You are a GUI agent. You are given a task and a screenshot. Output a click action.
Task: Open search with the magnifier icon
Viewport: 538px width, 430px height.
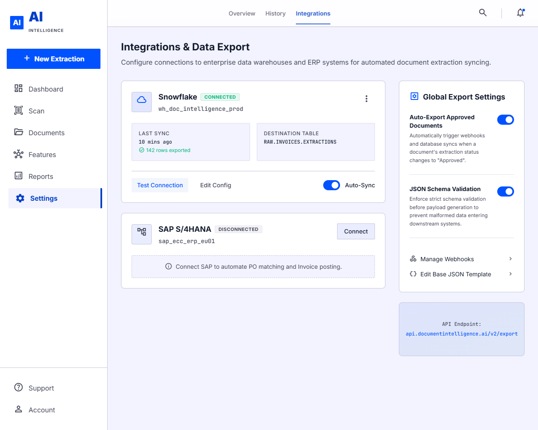[x=483, y=13]
